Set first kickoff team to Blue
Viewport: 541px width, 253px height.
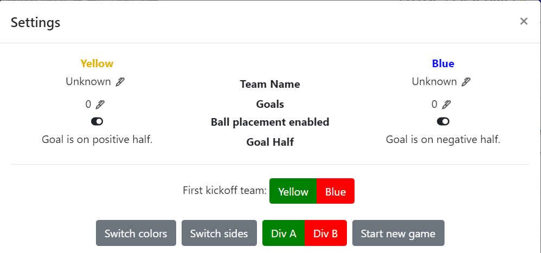pyautogui.click(x=336, y=191)
